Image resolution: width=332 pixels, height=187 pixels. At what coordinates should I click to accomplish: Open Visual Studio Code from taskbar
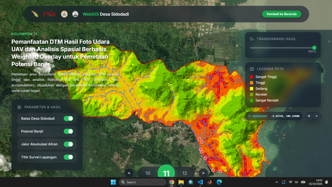pyautogui.click(x=200, y=182)
